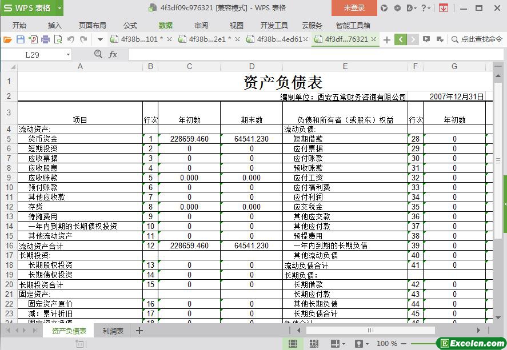Expand the Name Box dropdown arrow

(x=68, y=55)
